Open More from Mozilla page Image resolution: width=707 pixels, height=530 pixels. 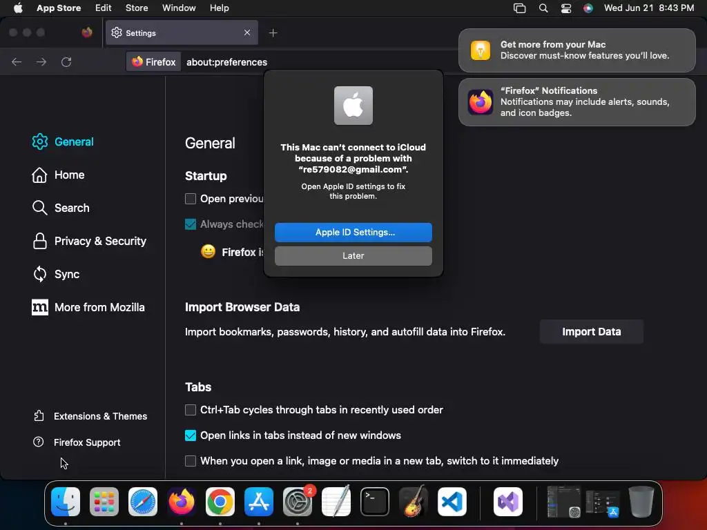point(88,307)
